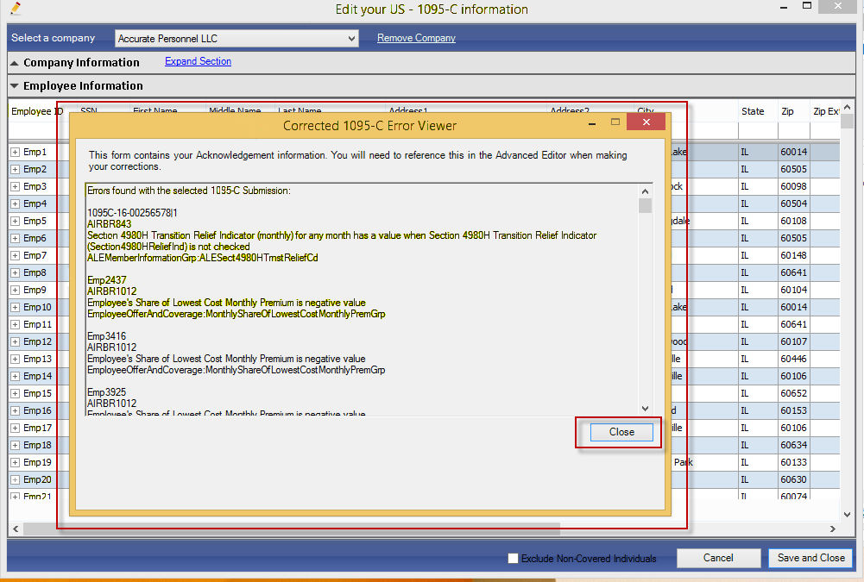Expand the Emp6 row
Image resolution: width=864 pixels, height=582 pixels.
tap(16, 239)
